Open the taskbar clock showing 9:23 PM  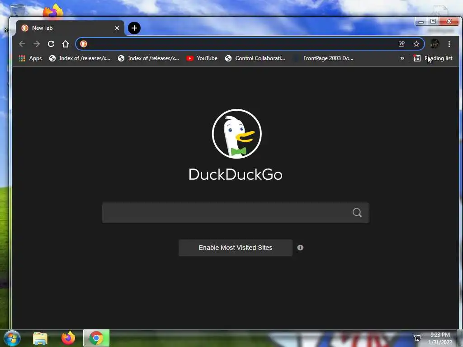[440, 338]
